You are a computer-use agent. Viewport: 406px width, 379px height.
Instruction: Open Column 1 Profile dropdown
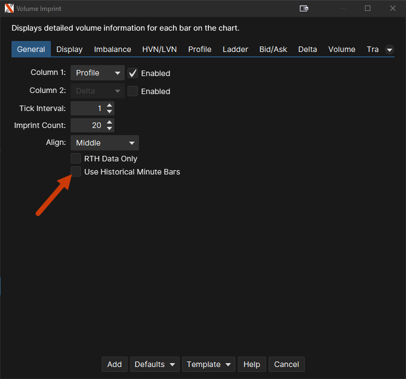pyautogui.click(x=97, y=73)
